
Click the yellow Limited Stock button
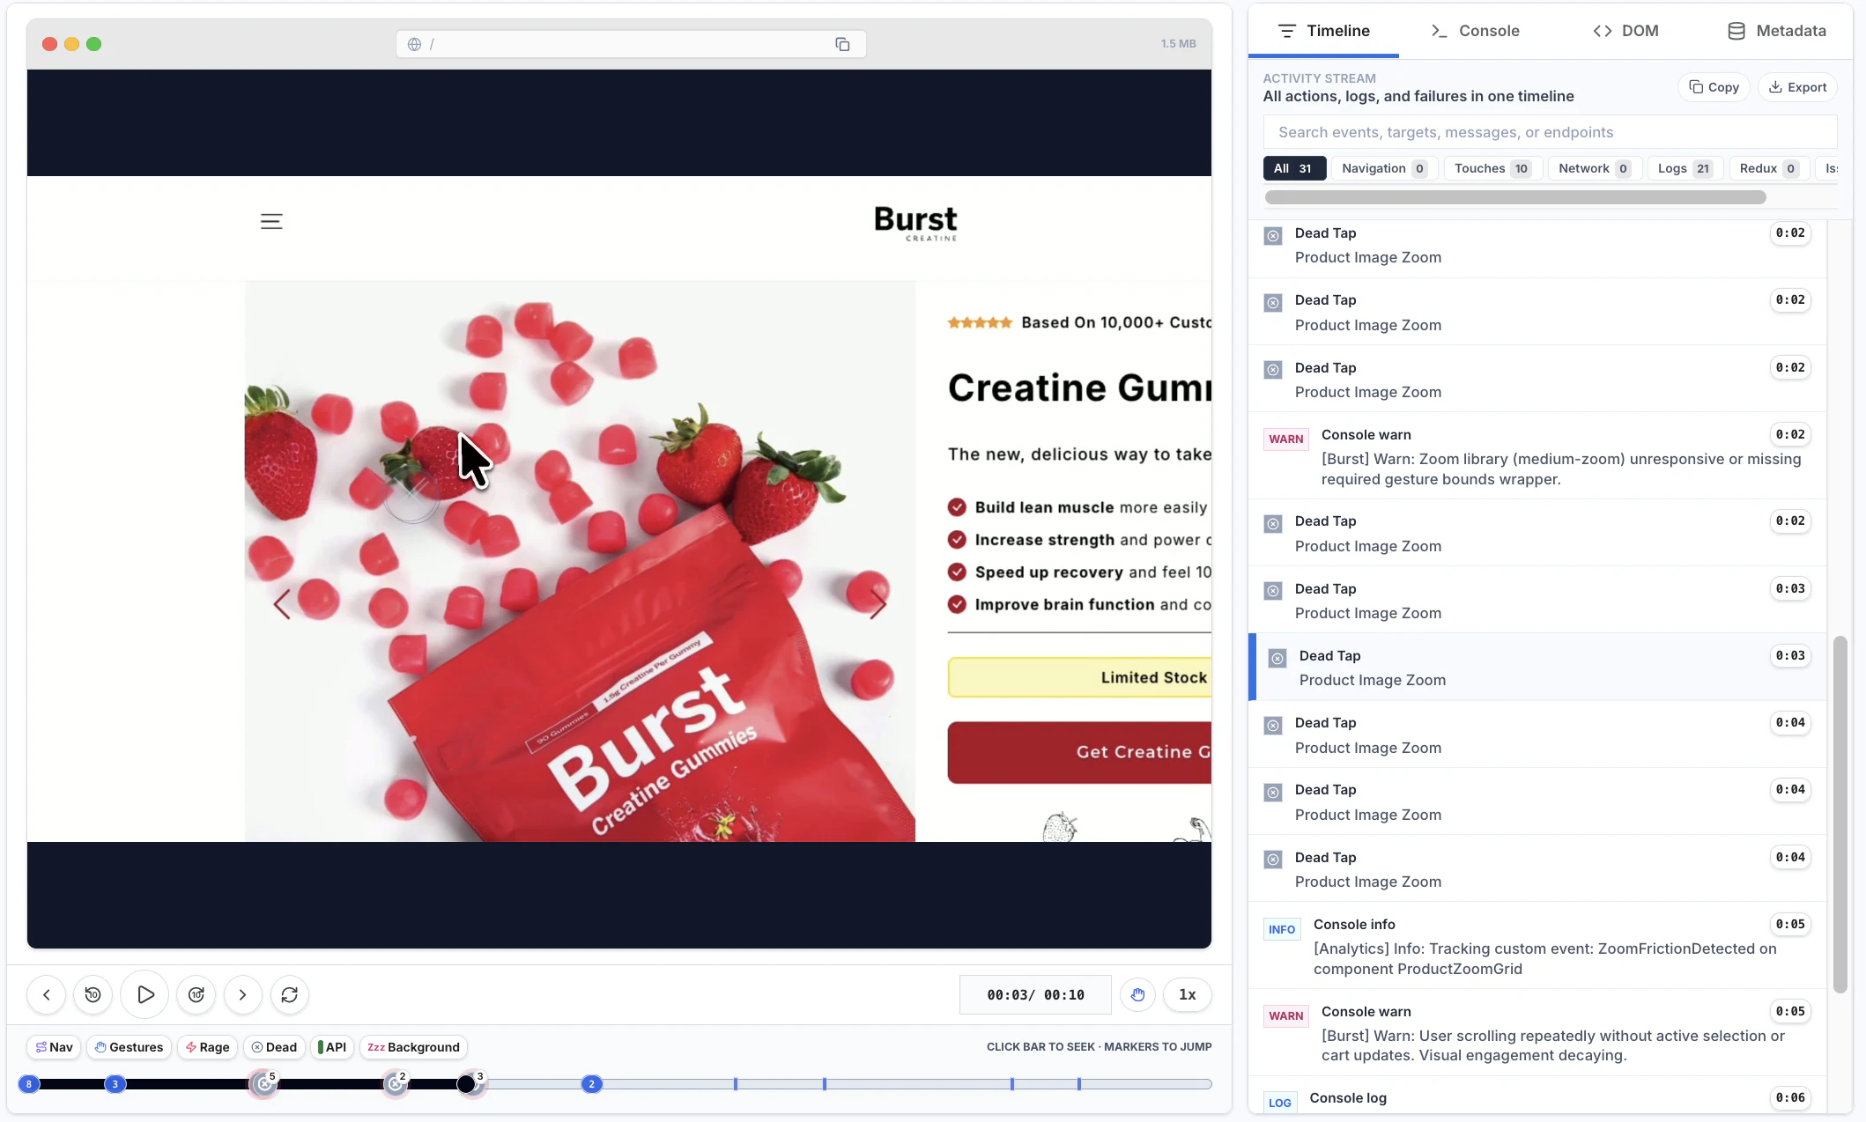[x=1079, y=677]
